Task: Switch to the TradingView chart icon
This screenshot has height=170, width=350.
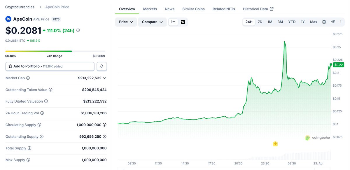Action: tap(183, 22)
